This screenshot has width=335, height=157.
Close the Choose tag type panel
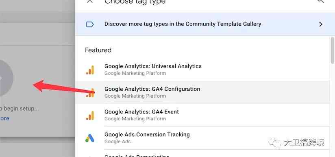(90, 1)
